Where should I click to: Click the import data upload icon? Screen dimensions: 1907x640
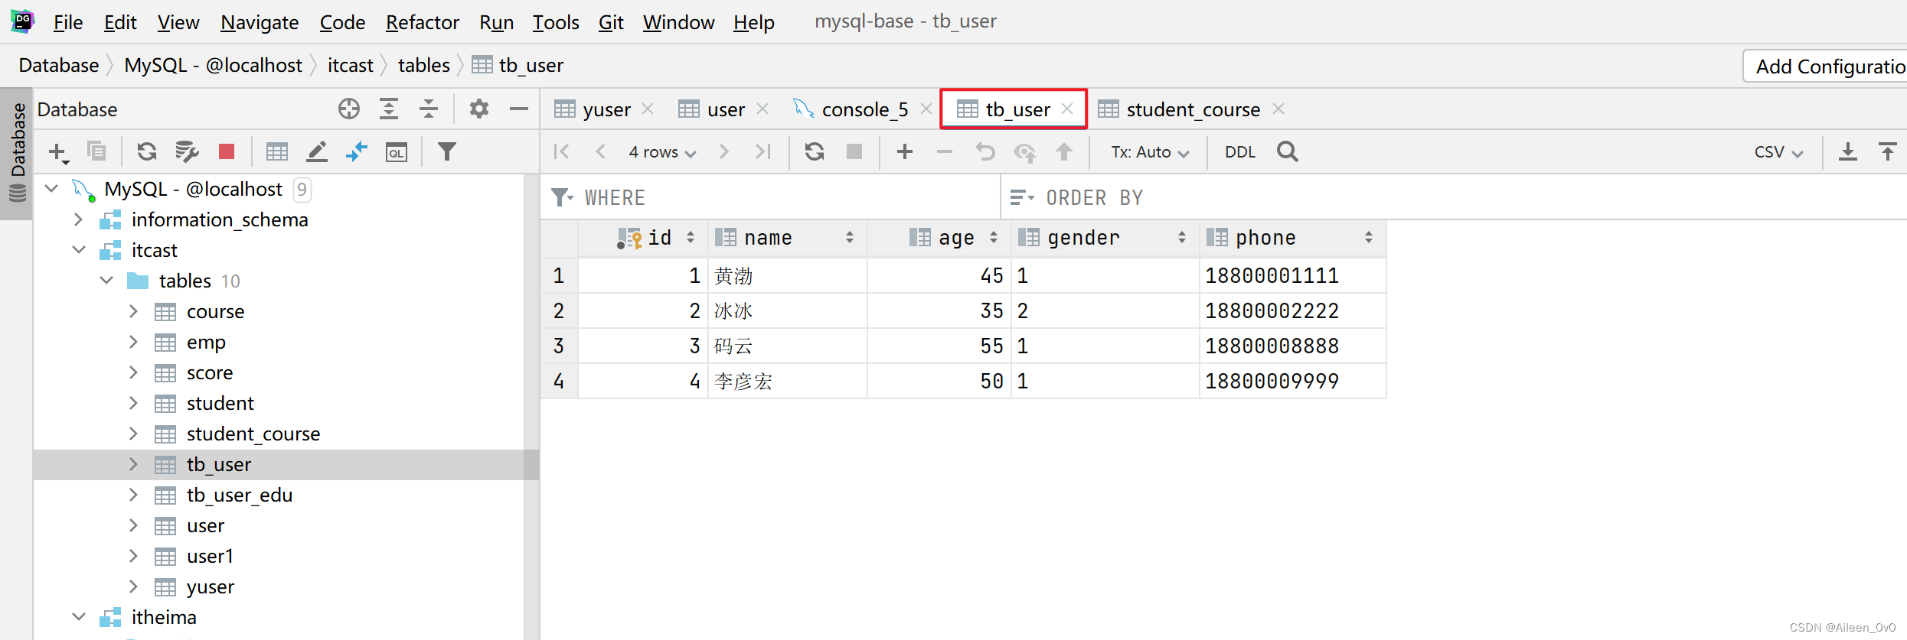(1888, 151)
